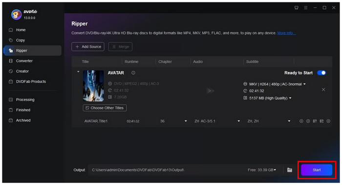
Task: Maximize the DVDFab window
Action: (x=324, y=8)
